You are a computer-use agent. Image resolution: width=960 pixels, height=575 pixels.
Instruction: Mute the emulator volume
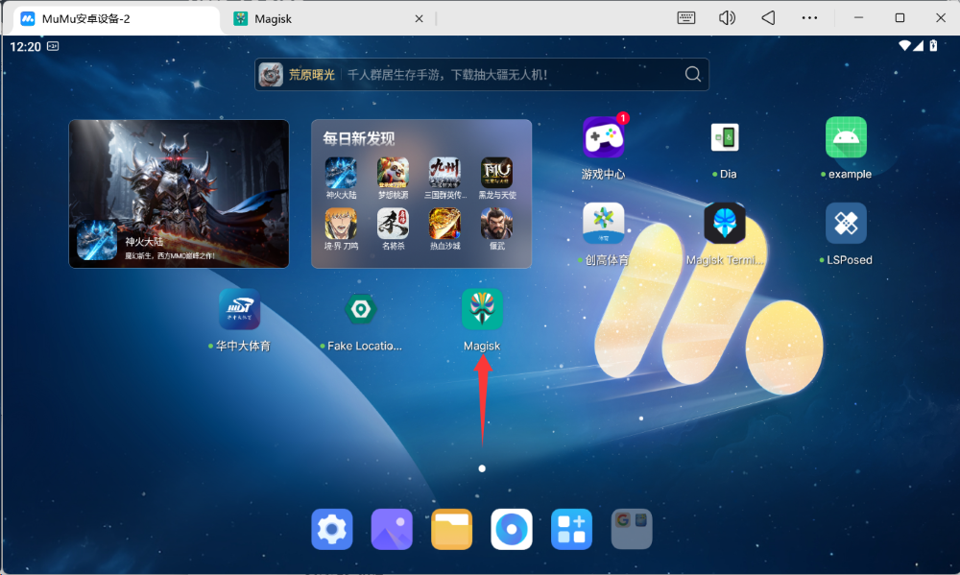point(727,16)
